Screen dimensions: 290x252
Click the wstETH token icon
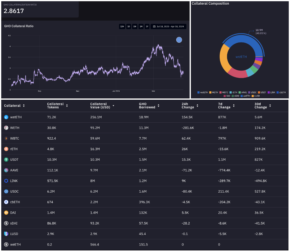pyautogui.click(x=6, y=117)
